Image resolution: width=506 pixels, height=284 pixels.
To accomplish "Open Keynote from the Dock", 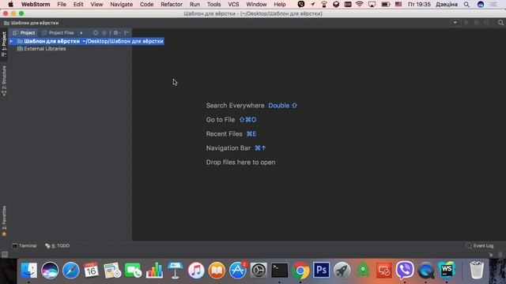I will (x=176, y=270).
